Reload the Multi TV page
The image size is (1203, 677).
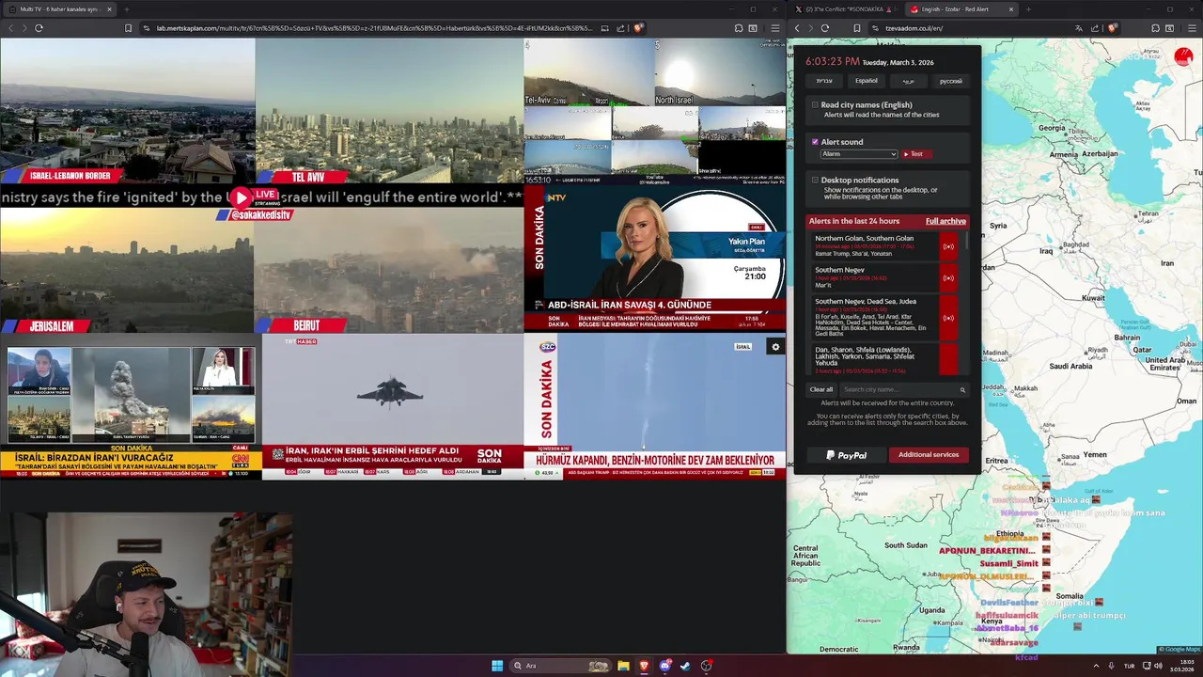point(39,28)
